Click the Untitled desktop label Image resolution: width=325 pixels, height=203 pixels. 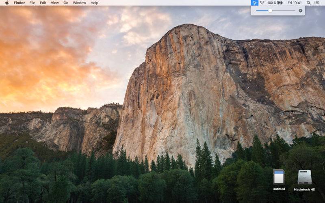[x=279, y=189]
